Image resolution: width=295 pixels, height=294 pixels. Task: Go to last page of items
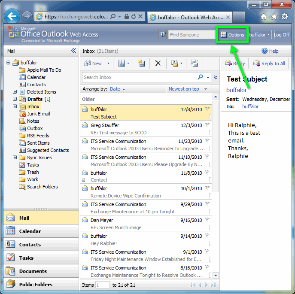pos(213,285)
